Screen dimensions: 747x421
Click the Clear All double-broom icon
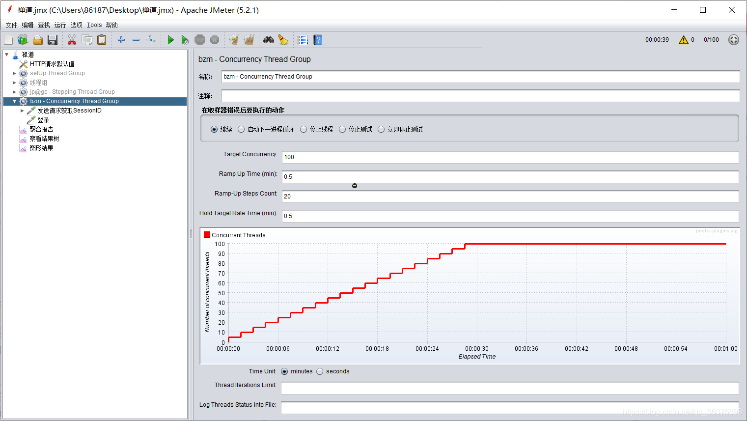pyautogui.click(x=249, y=40)
